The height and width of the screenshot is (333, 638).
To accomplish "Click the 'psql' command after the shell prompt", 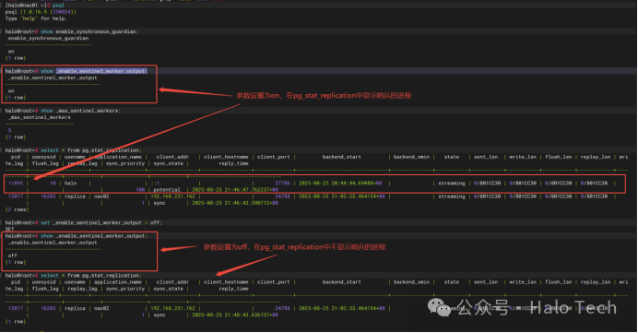I will coord(58,6).
